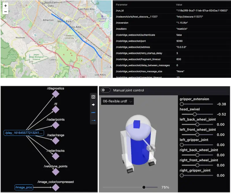Open the 06-flexible.urdf file dropdown

tap(117, 101)
